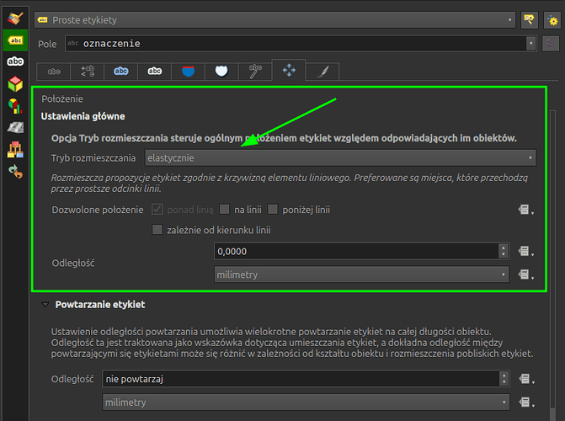
Task: Click data-defined override beside 0,0000 distance field
Action: 525,251
